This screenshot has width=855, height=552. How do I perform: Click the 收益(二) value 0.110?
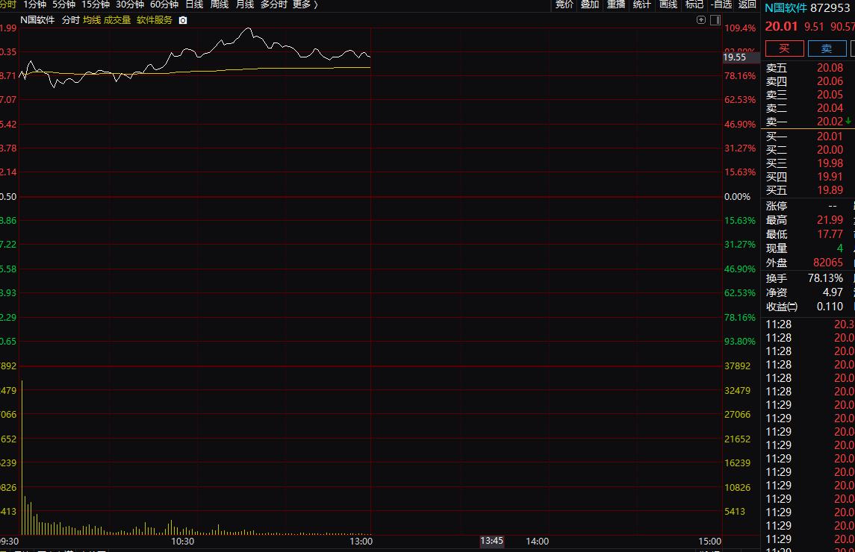[830, 307]
